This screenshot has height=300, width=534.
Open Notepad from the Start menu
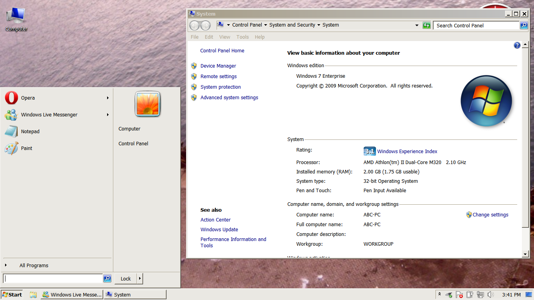coord(57,131)
